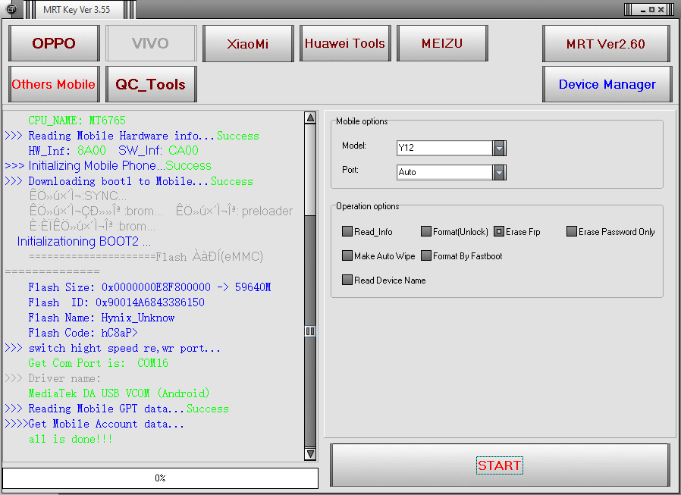Click the log scrollbar down arrow
Viewport: 681px width, 495px height.
coord(310,454)
